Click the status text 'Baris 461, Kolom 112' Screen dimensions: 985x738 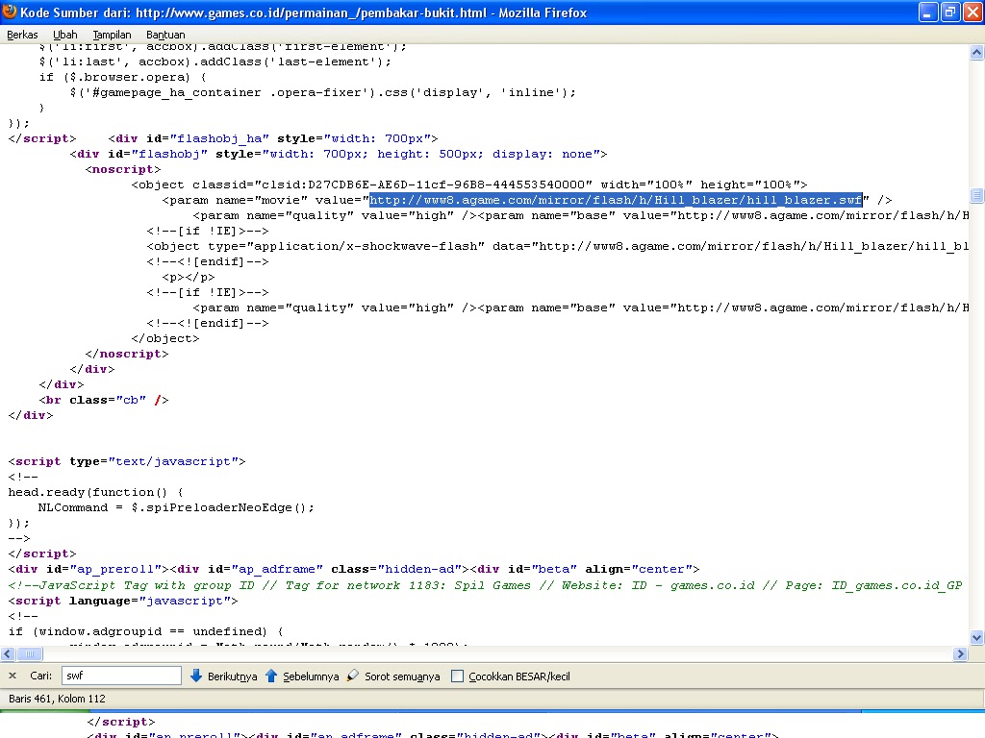point(57,699)
